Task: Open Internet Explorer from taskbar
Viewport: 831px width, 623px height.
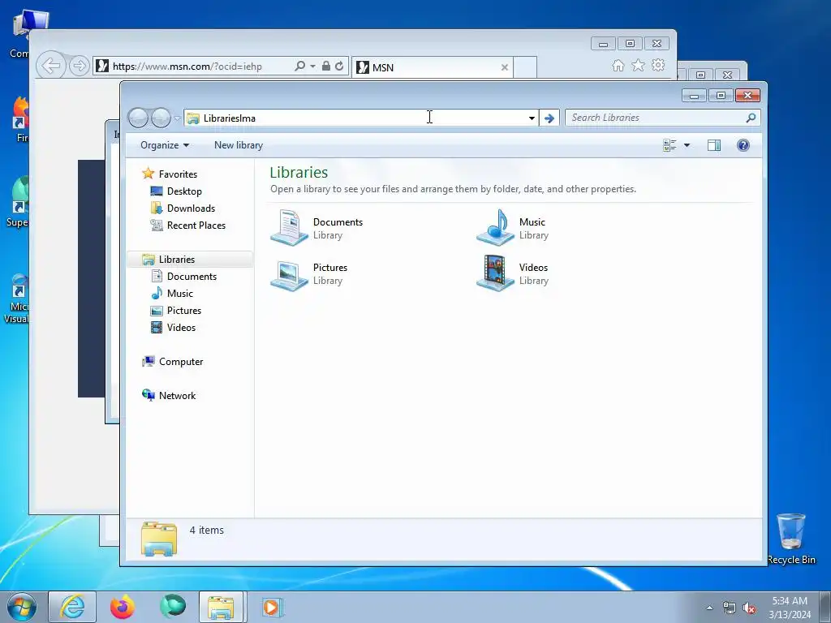Action: [x=72, y=607]
